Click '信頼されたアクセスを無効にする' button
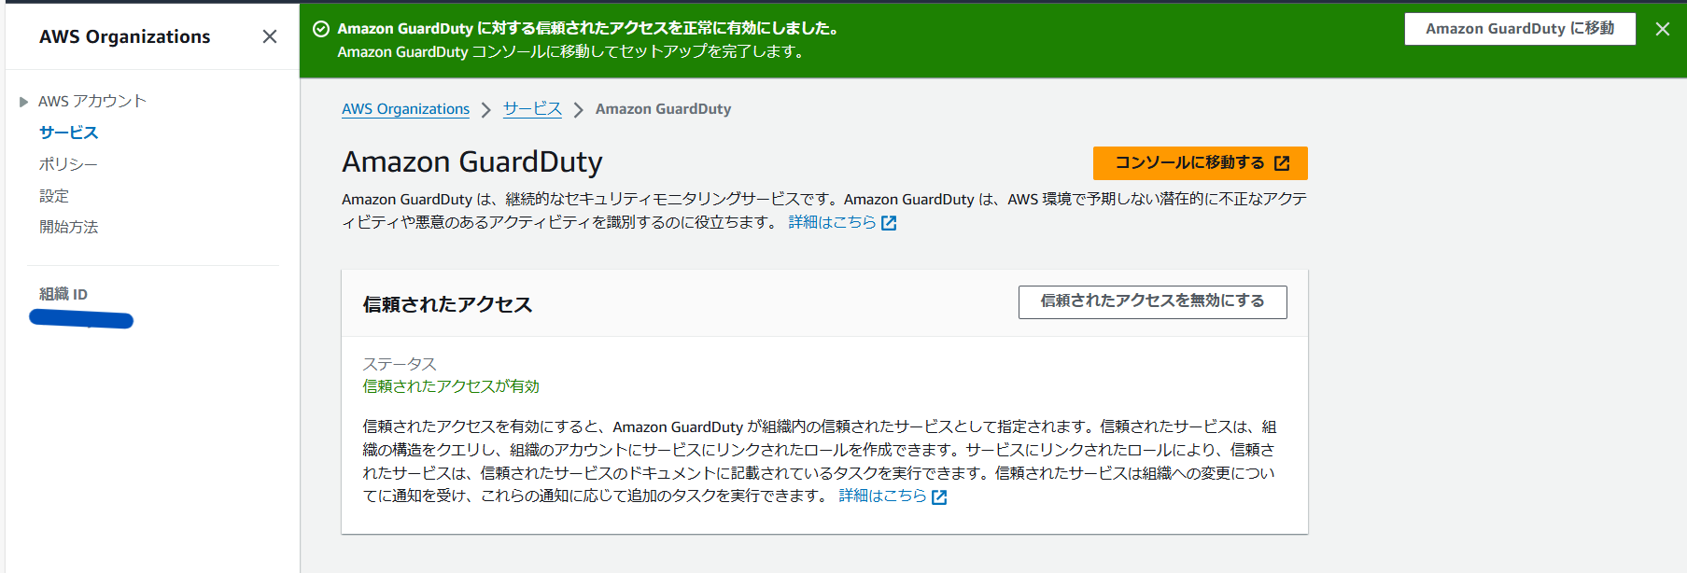 coord(1152,301)
